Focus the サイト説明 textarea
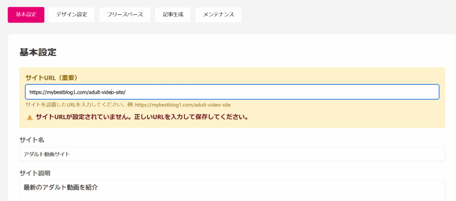This screenshot has height=201, width=456. coord(232,191)
